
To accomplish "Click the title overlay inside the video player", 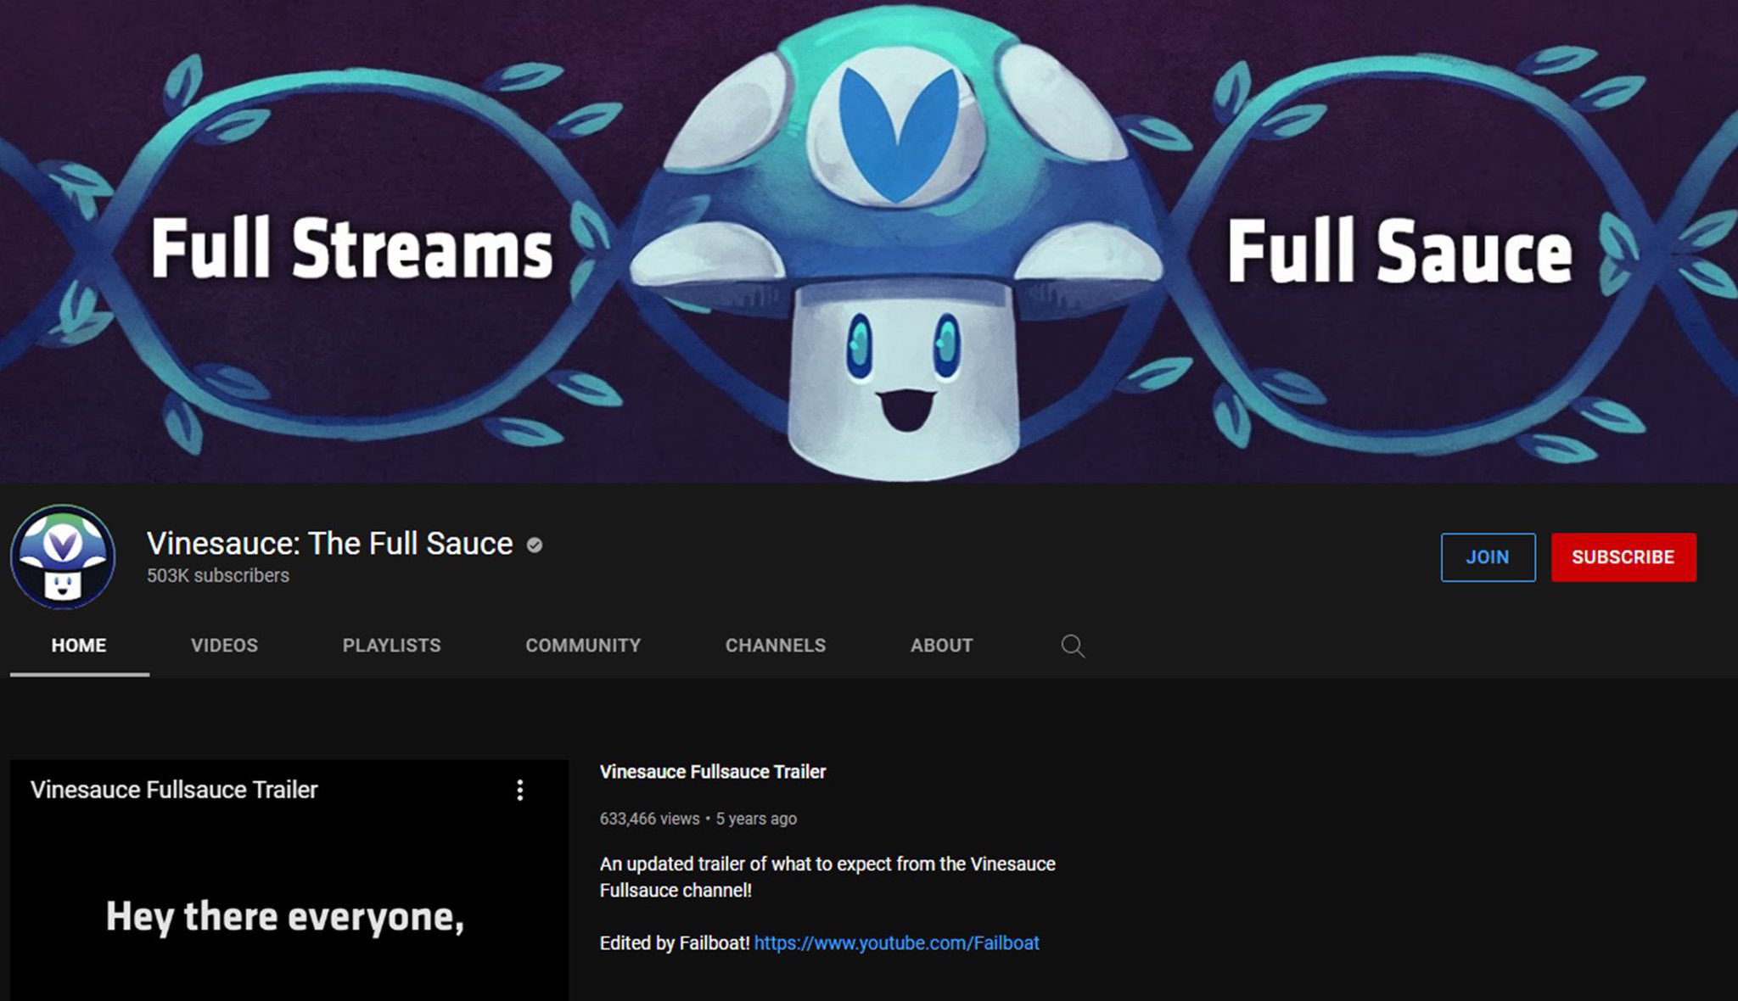I will click(x=174, y=790).
